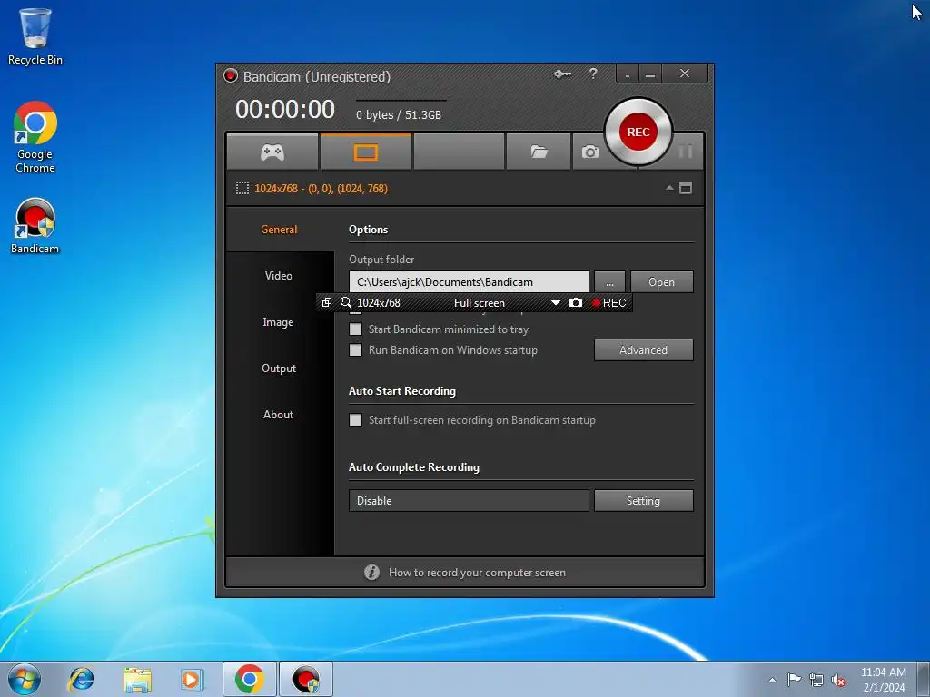The image size is (930, 697).
Task: Click the 1024x768 size in the floating bar
Action: pyautogui.click(x=379, y=303)
